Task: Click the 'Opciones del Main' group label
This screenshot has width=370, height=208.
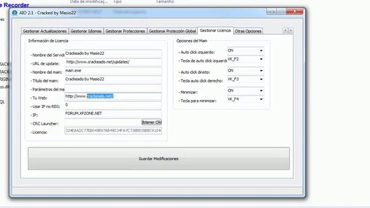Action: click(x=191, y=41)
